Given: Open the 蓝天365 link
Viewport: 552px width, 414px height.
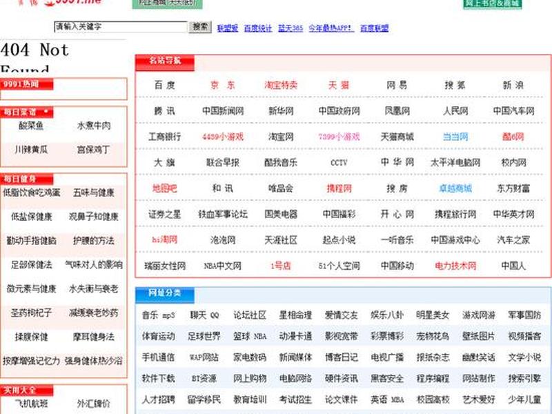Looking at the screenshot, I should point(290,28).
